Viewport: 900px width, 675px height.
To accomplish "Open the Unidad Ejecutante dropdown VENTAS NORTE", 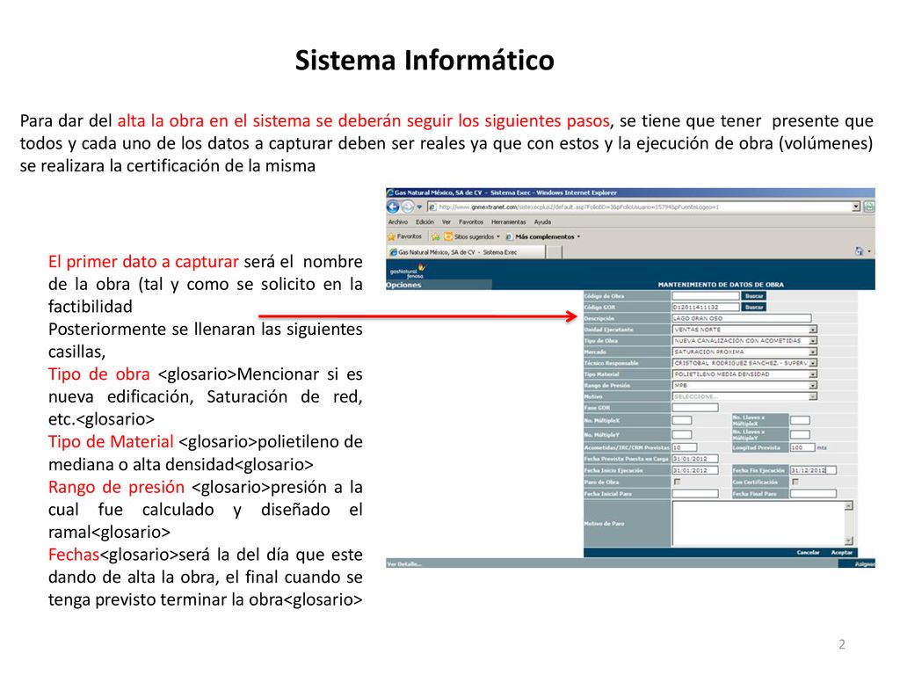I will click(744, 330).
